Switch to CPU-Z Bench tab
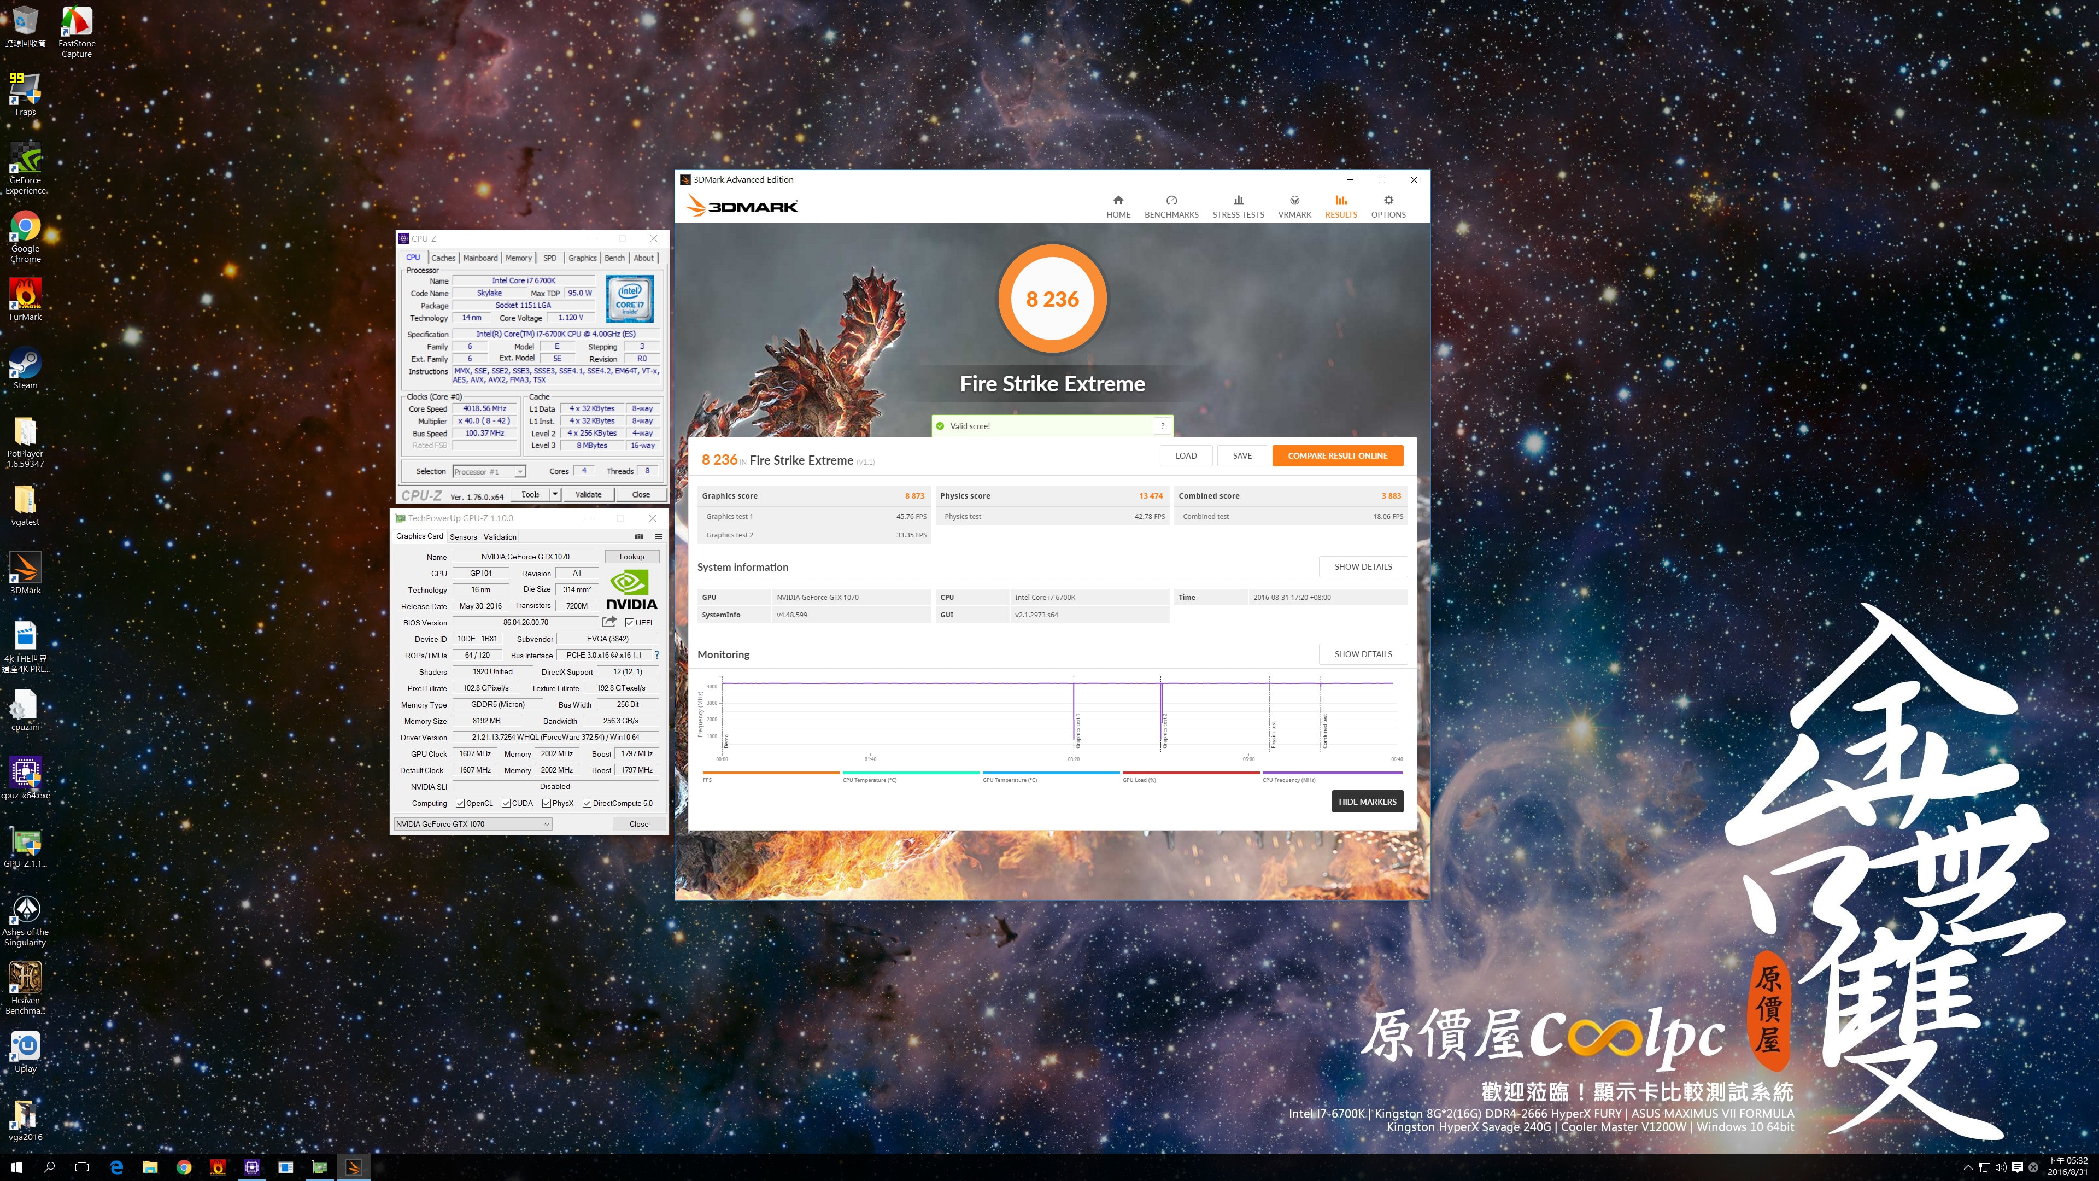Viewport: 2099px width, 1181px height. point(614,258)
